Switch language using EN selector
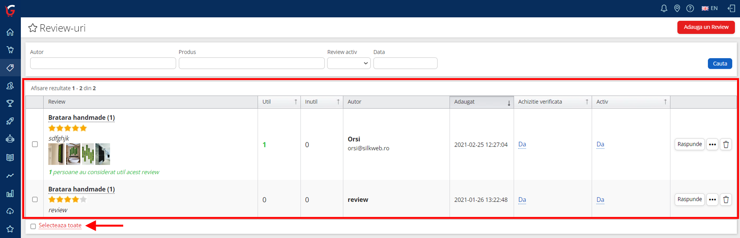740x238 pixels. point(709,8)
